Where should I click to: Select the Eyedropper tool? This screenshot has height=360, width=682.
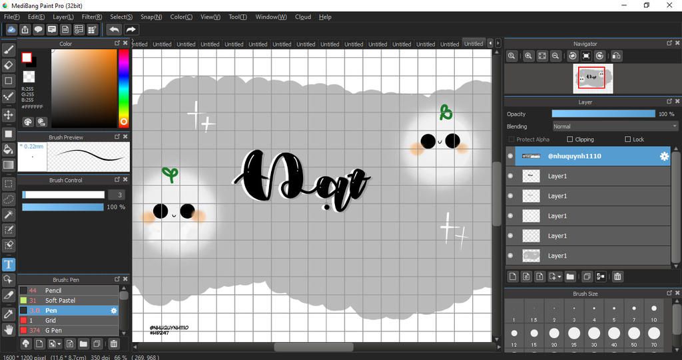click(8, 314)
